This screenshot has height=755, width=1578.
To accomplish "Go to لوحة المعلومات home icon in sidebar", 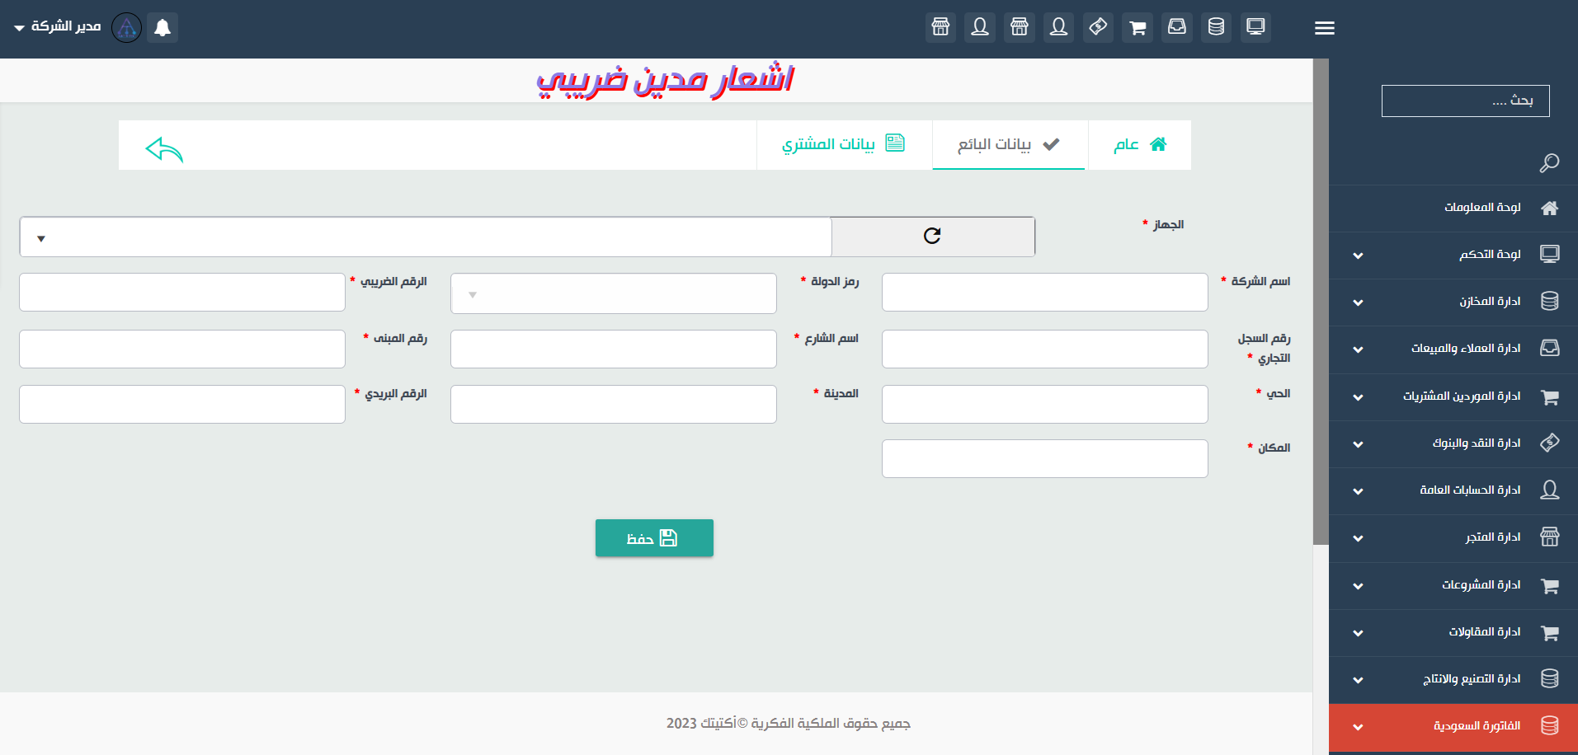I will [1550, 208].
